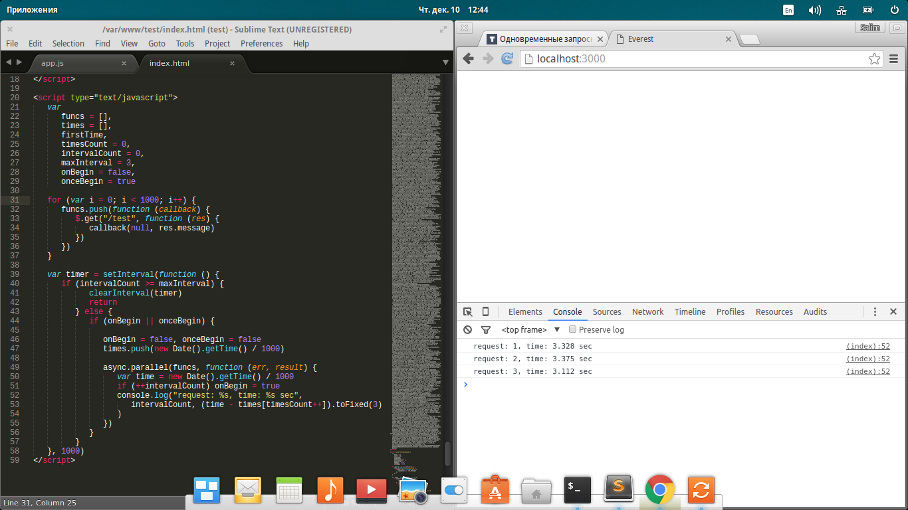Open the Resources panel in DevTools
This screenshot has height=510, width=908.
click(774, 311)
